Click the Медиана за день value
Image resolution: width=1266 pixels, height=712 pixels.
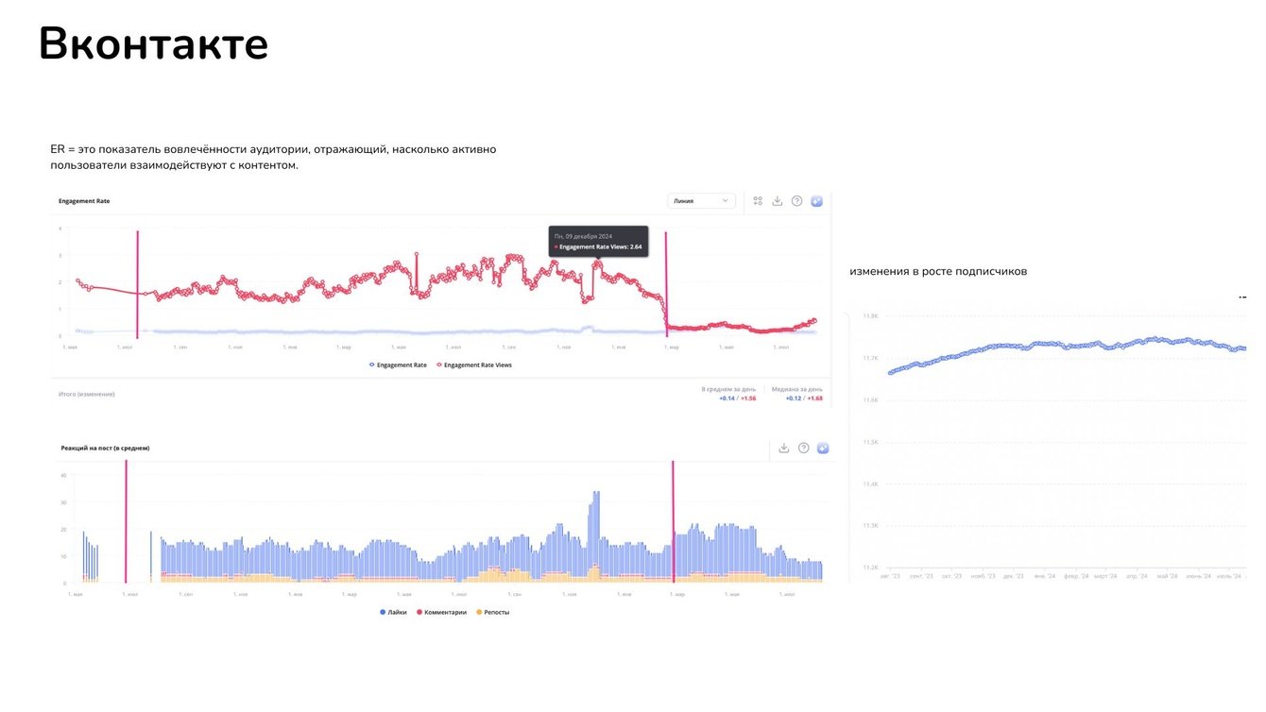[803, 398]
